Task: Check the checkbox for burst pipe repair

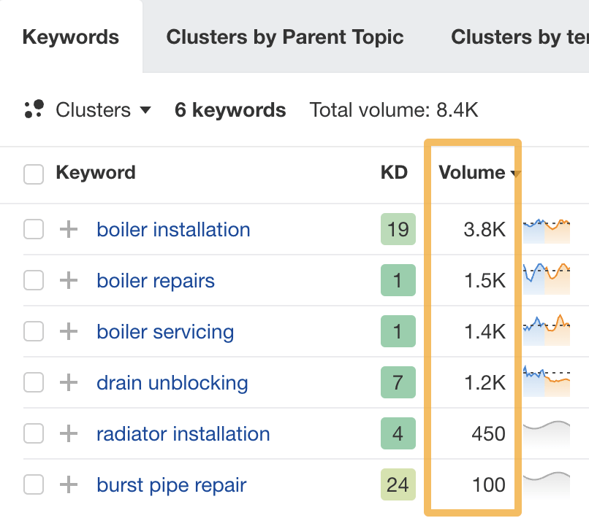Action: pyautogui.click(x=33, y=484)
